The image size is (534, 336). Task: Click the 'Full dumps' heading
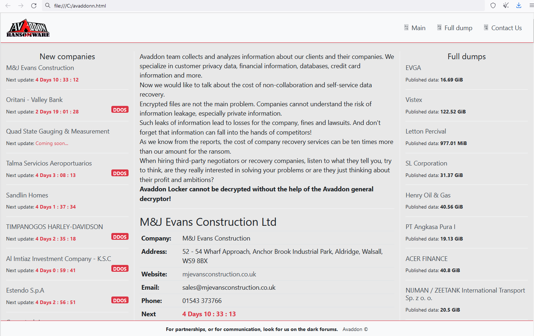click(x=466, y=57)
